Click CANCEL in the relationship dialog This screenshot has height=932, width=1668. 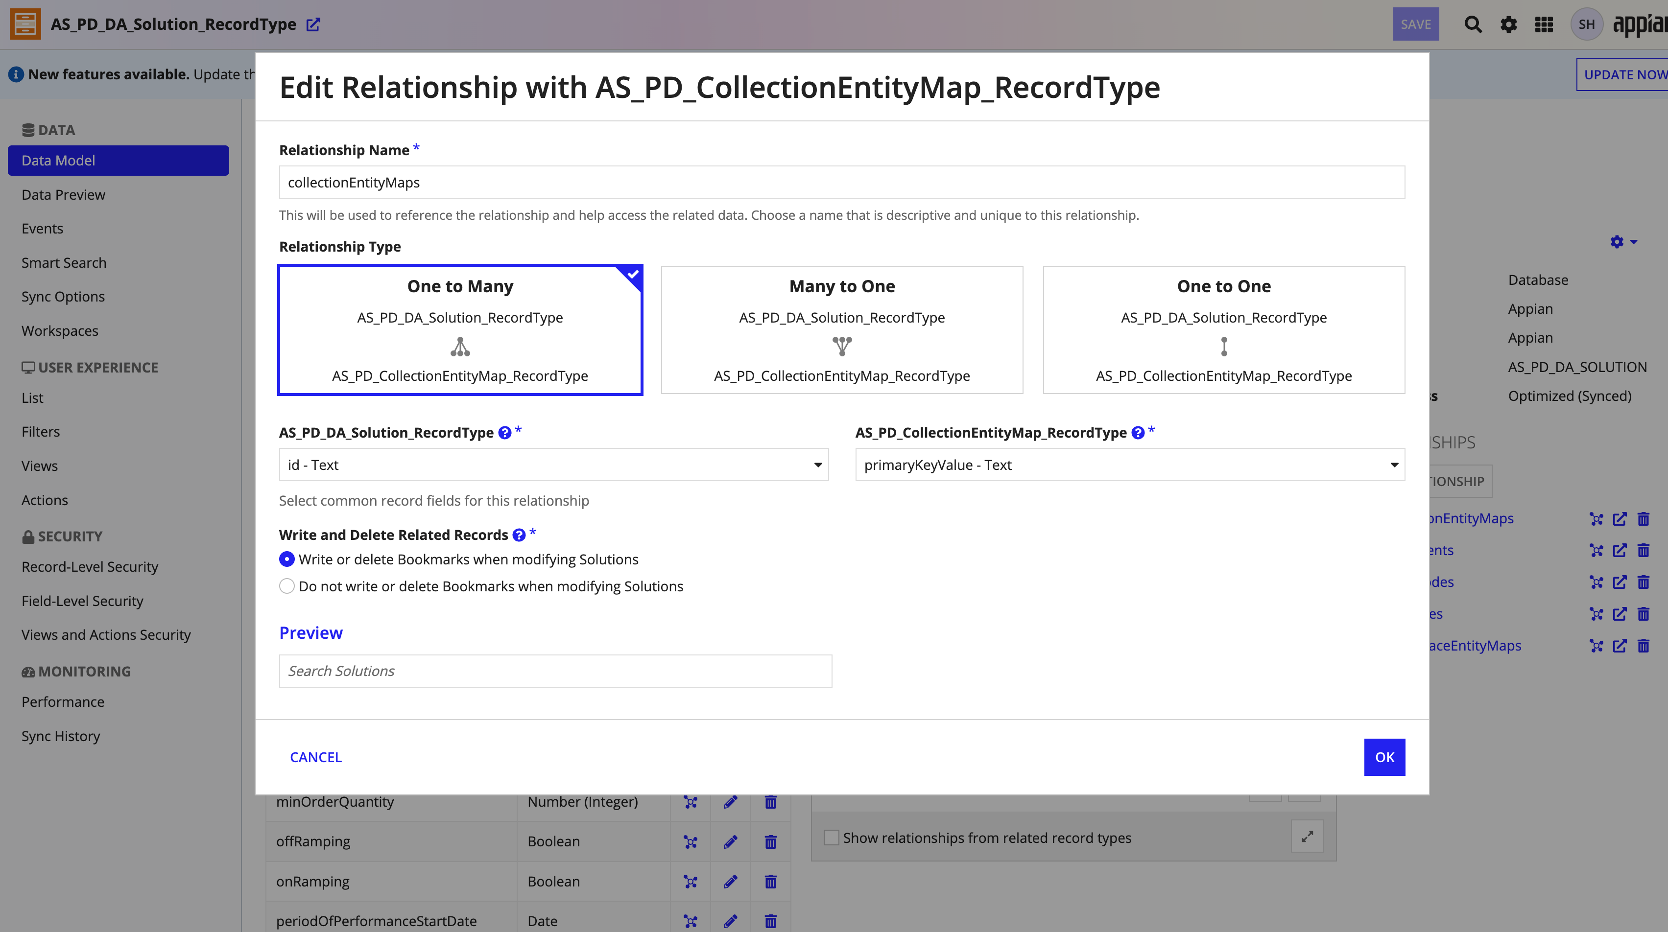click(x=315, y=757)
